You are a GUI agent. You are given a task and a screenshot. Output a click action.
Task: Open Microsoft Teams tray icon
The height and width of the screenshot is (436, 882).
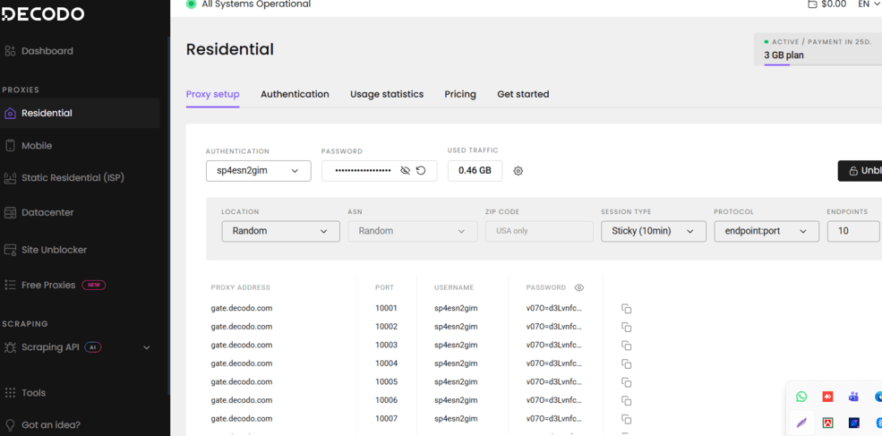click(853, 397)
